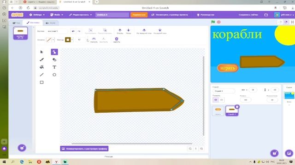Image resolution: width=295 pixels, height=165 pixels.
Task: Click the Curved point button
Action: tap(94, 40)
